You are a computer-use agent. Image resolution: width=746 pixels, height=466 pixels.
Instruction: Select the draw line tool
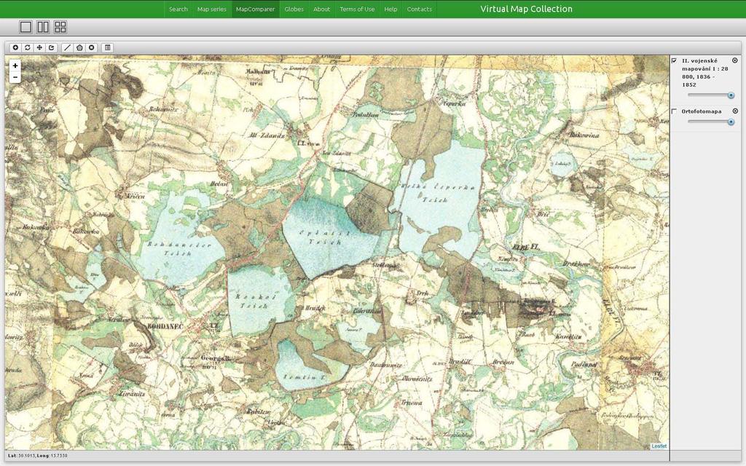67,47
